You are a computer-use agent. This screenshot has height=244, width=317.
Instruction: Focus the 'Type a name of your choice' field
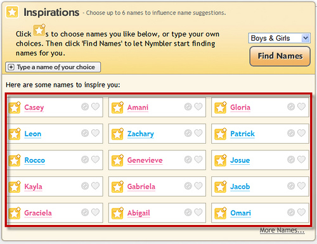pyautogui.click(x=53, y=67)
